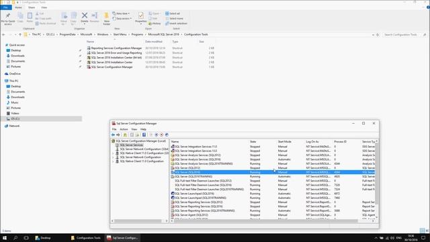Switch Explorer to details view button

click(423, 231)
